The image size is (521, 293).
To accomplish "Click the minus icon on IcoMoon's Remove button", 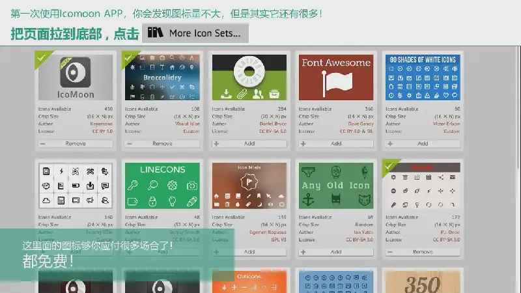I will point(42,144).
